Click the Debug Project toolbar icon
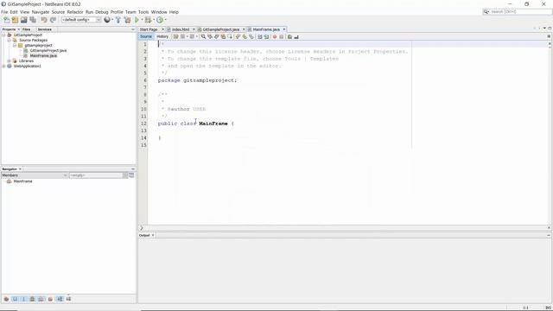The image size is (553, 311). coord(148,20)
